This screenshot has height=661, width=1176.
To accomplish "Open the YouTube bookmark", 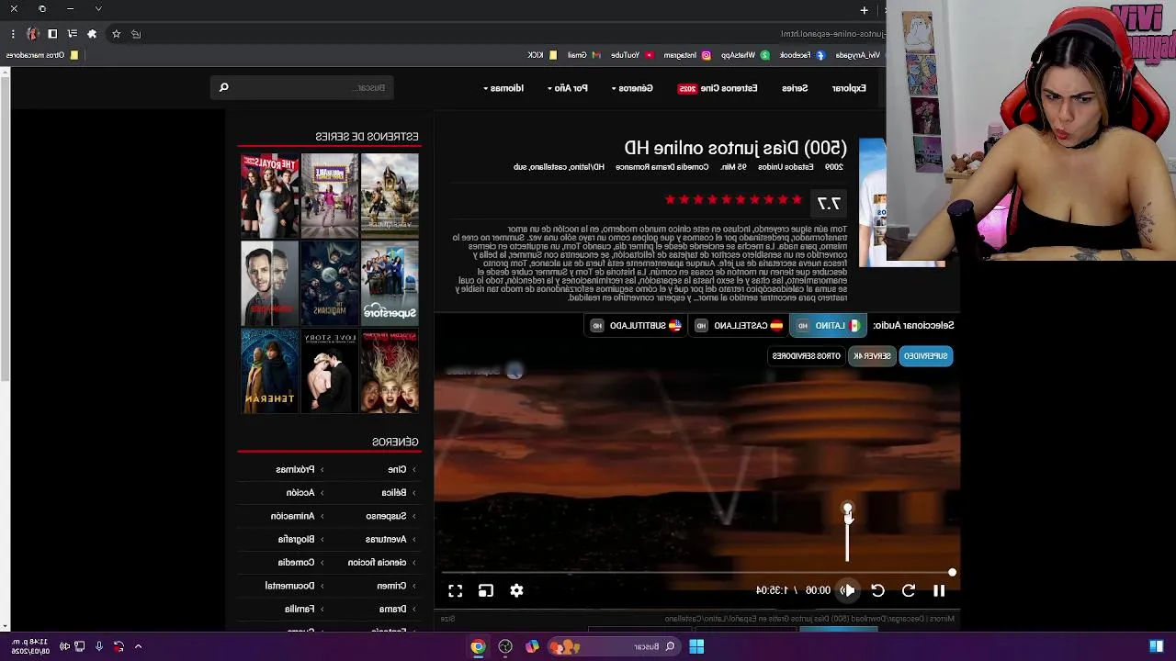I will pos(631,55).
